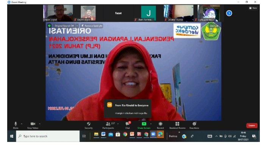Expand dropdown next to Original Sound
Screen dimensions: 267x148
tap(77, 26)
